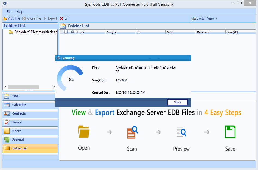Sort by the From column

pos(90,32)
